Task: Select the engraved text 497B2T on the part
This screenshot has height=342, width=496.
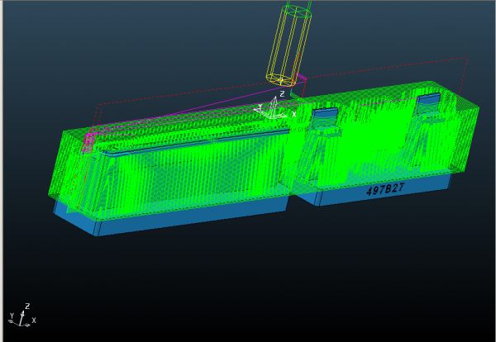Action: 385,189
